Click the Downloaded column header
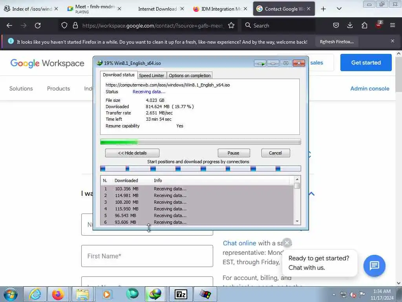 point(126,180)
